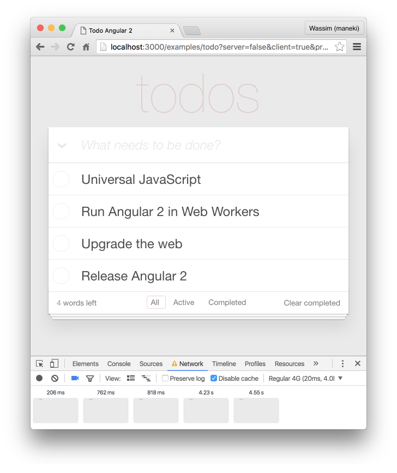Check the Universal JavaScript todo circle
Viewport: 397px width, 473px height.
tap(61, 179)
